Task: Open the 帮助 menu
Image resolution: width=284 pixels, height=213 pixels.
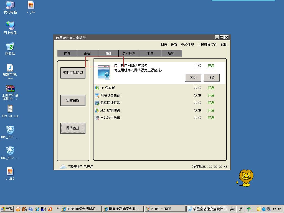Action: pyautogui.click(x=224, y=45)
